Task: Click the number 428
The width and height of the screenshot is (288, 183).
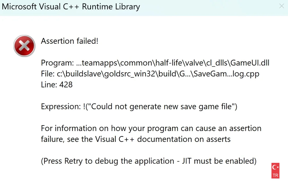Action: tap(66, 85)
